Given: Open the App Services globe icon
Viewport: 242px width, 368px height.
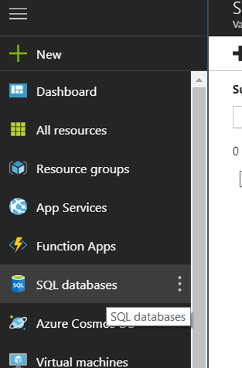Looking at the screenshot, I should tap(18, 207).
